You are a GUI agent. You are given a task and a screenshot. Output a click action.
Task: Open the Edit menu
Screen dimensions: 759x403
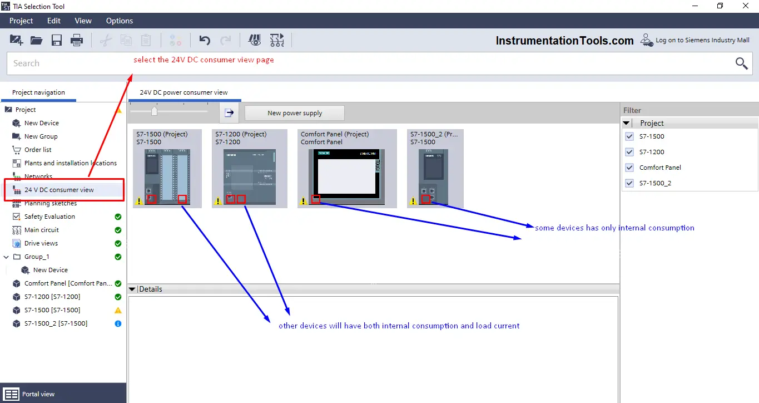point(54,21)
